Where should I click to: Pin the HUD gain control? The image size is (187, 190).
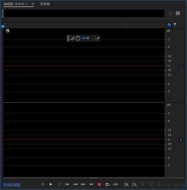tap(98, 38)
